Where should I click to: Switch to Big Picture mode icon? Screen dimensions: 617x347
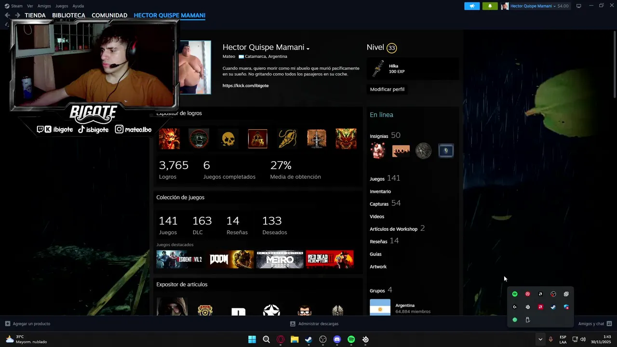(579, 6)
